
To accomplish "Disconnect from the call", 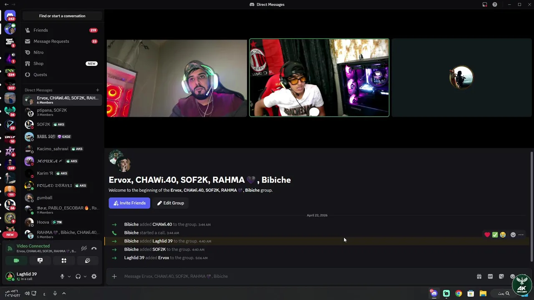I will click(x=94, y=248).
